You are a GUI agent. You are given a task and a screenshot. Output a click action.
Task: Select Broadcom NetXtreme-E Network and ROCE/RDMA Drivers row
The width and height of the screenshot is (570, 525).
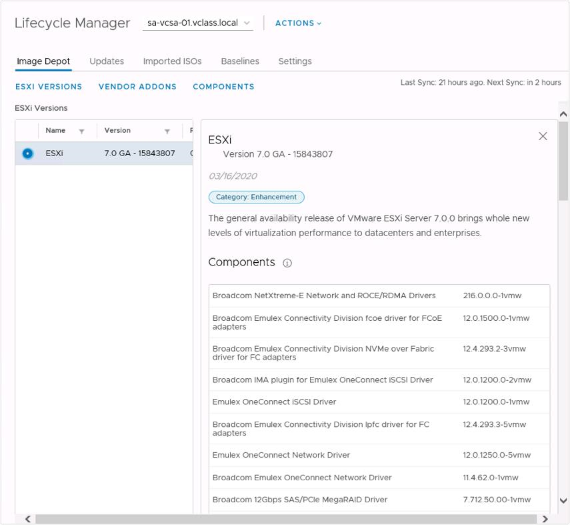pyautogui.click(x=379, y=296)
